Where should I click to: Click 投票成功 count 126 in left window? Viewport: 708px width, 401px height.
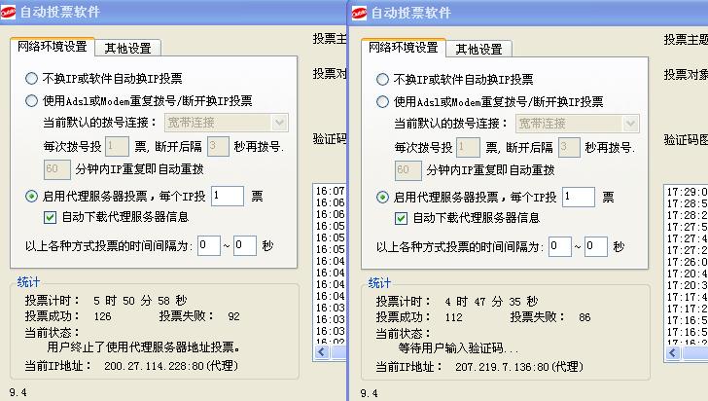102,316
